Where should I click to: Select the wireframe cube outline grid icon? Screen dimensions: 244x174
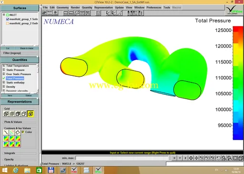tap(24, 113)
